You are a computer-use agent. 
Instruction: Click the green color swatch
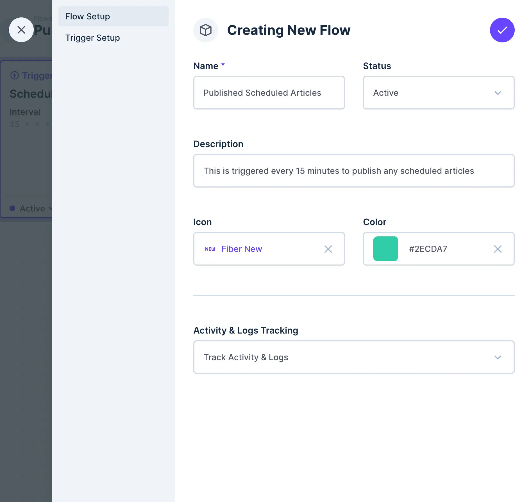(385, 249)
